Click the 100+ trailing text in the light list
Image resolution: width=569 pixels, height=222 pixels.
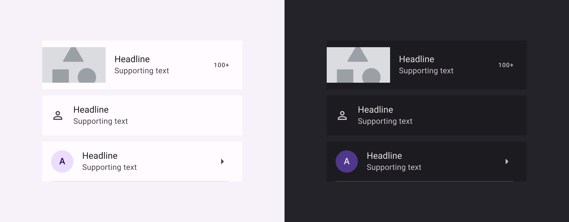pos(221,65)
